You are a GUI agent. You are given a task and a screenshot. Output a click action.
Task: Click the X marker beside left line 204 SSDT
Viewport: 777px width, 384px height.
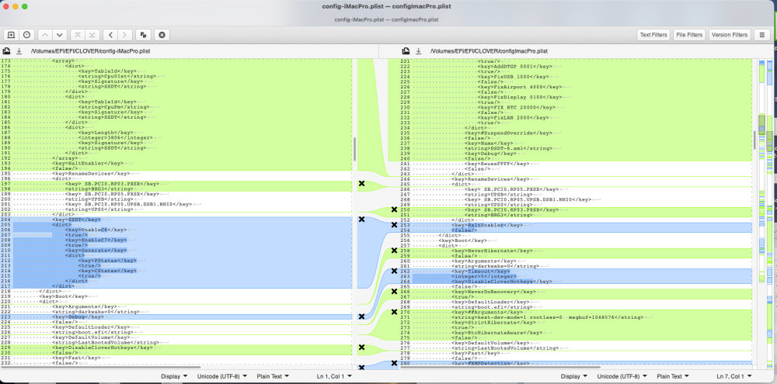[x=362, y=220]
